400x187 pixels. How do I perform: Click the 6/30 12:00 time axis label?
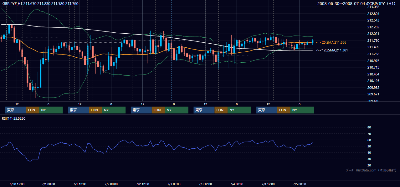(17, 184)
